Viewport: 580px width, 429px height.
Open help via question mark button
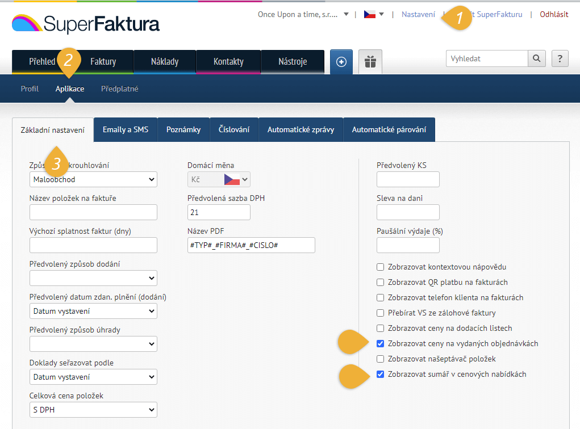click(560, 58)
